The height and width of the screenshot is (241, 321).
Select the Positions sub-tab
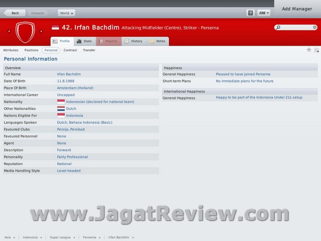pyautogui.click(x=32, y=50)
